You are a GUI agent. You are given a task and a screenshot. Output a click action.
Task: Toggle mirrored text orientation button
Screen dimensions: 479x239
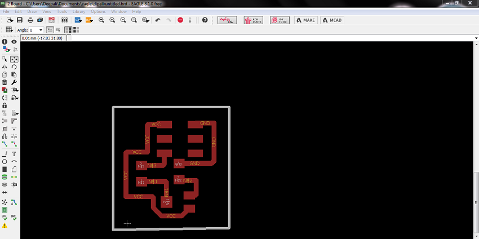click(57, 30)
